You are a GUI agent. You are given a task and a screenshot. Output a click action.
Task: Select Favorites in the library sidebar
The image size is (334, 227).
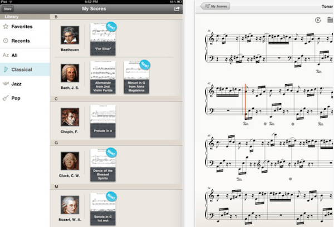22,26
